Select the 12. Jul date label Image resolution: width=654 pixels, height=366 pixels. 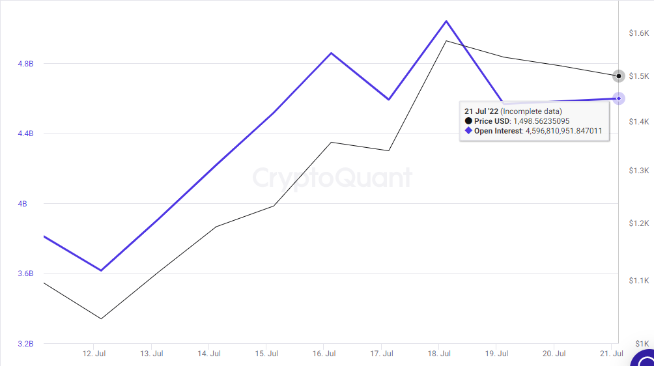click(94, 354)
